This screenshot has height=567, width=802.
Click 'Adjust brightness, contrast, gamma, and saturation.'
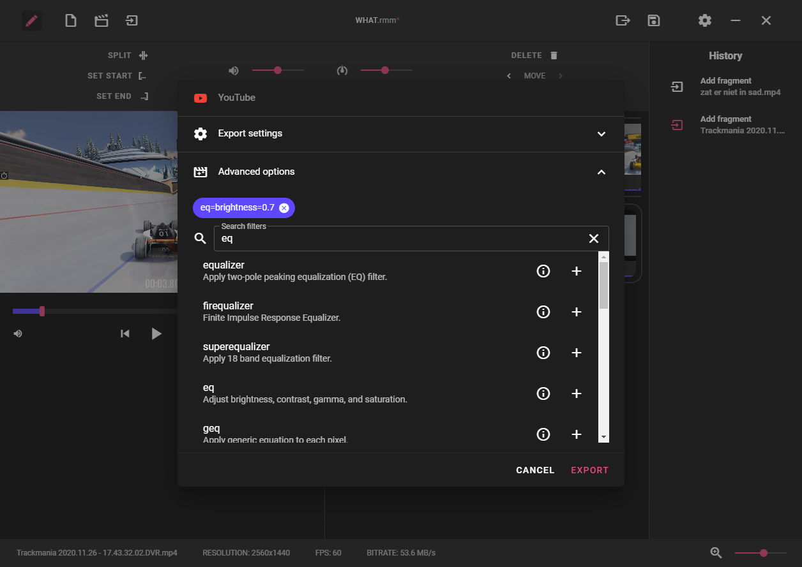[305, 400]
